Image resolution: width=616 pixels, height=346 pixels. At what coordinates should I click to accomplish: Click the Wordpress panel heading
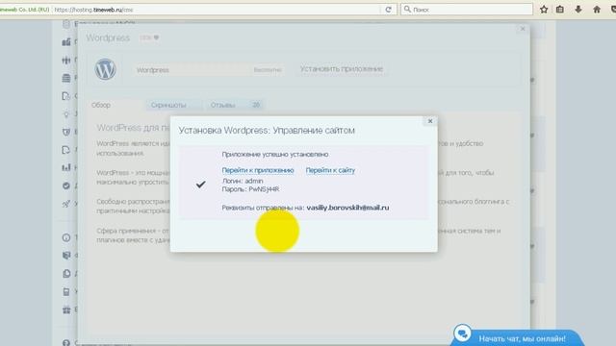(x=108, y=38)
